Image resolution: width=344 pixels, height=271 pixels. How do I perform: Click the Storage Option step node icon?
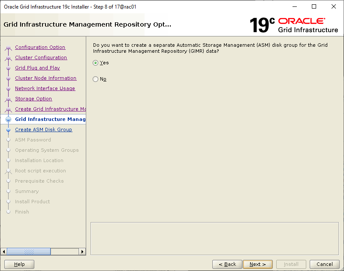[8, 99]
